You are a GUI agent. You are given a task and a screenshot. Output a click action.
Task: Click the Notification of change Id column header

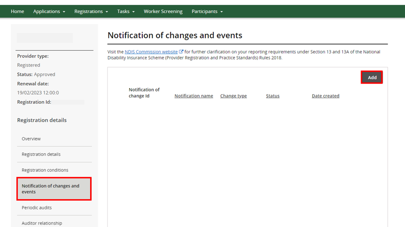pyautogui.click(x=144, y=93)
